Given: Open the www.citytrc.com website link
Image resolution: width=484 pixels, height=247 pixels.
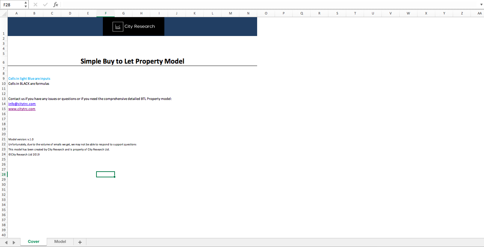Looking at the screenshot, I should tap(22, 109).
